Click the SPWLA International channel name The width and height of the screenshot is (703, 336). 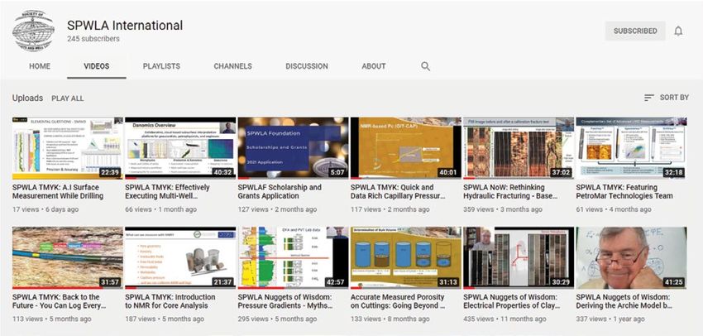pos(125,25)
